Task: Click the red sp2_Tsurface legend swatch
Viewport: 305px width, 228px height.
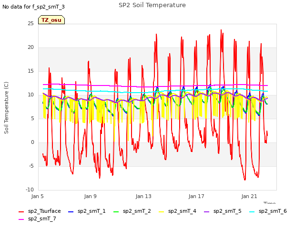Action: click(21, 212)
